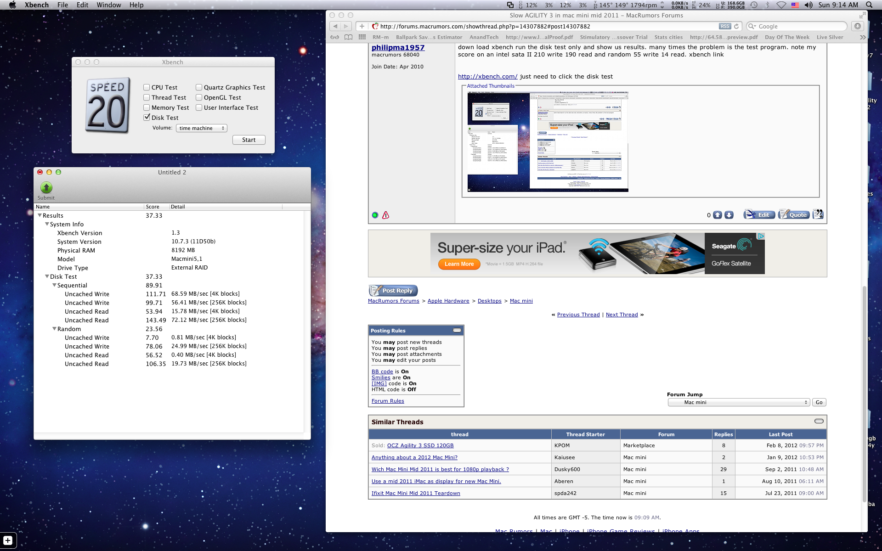Open Spotlight search magnifier icon

pos(869,5)
